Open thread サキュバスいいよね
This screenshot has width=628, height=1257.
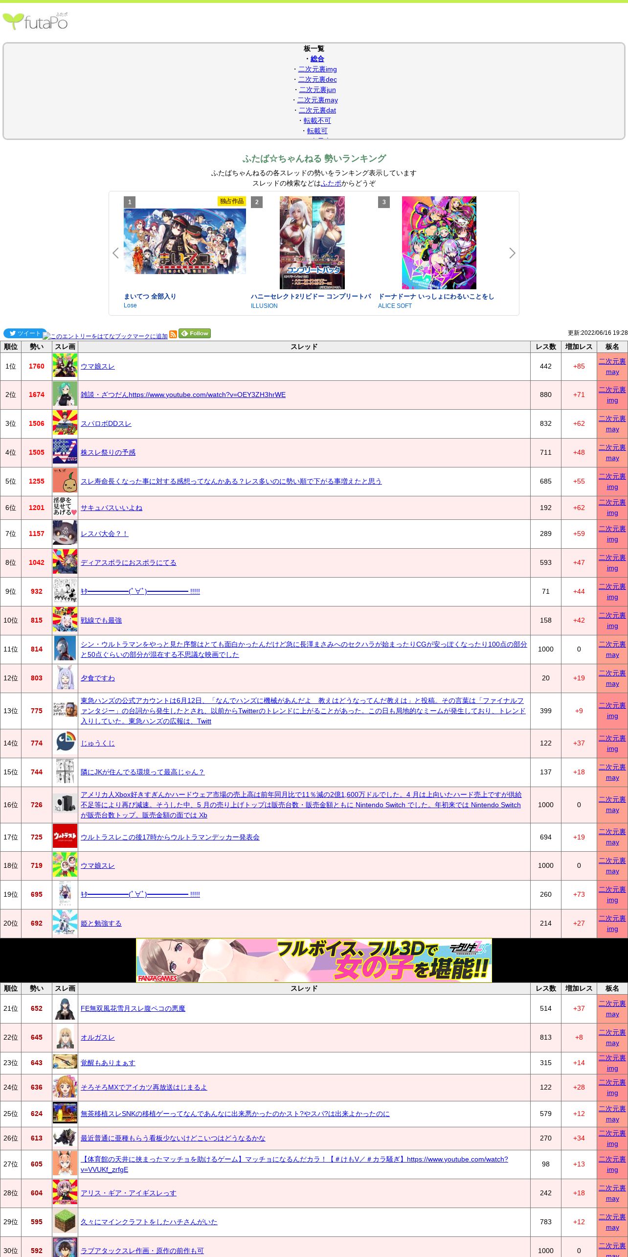point(112,508)
